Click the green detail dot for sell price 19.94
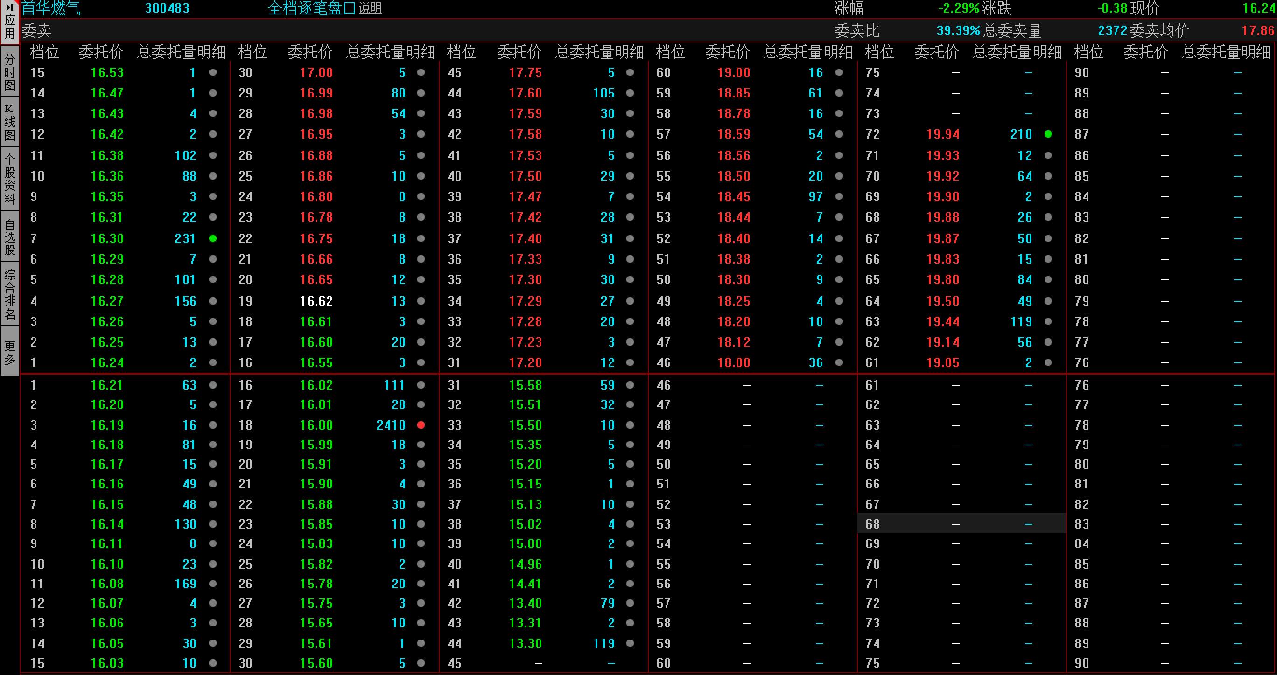Image resolution: width=1277 pixels, height=675 pixels. pos(1048,134)
